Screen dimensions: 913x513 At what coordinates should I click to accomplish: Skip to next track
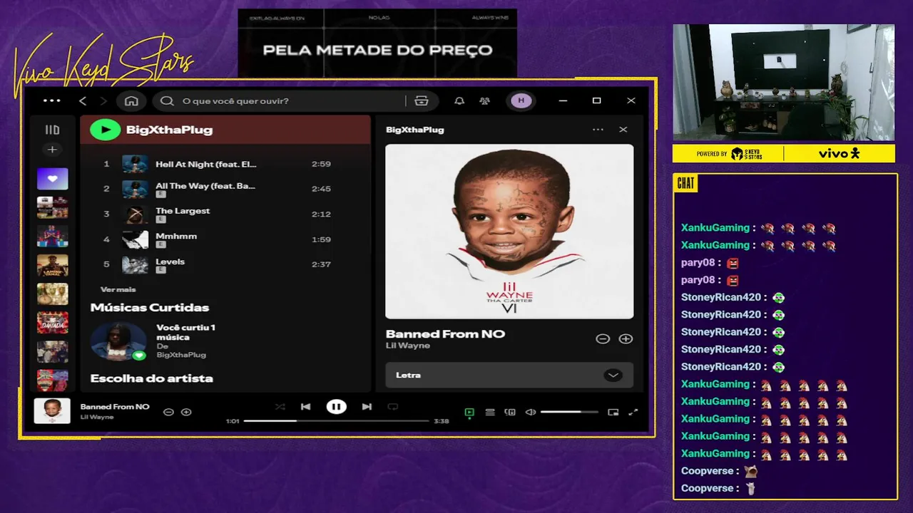(367, 407)
